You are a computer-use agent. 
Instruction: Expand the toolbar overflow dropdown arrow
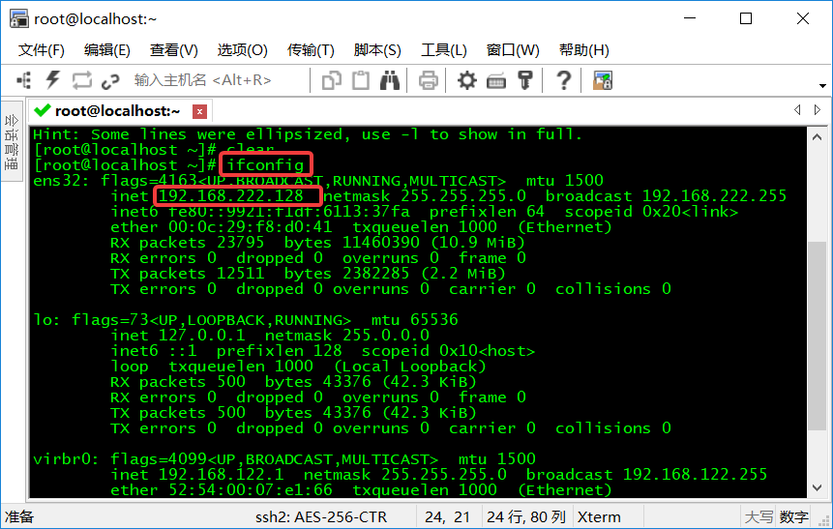[822, 85]
